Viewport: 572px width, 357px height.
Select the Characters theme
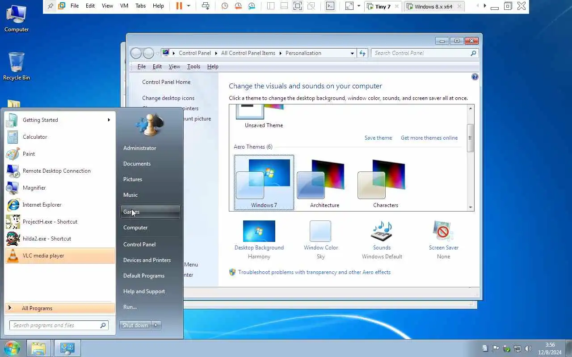pyautogui.click(x=386, y=183)
